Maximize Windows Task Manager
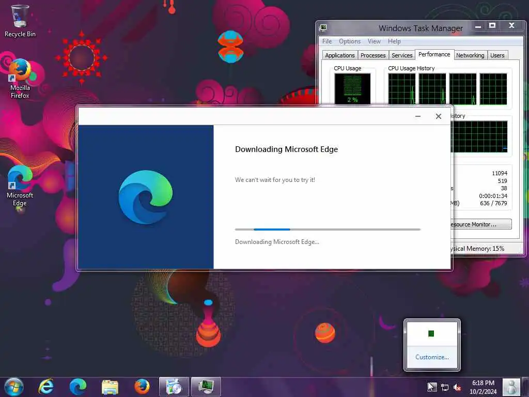The width and height of the screenshot is (529, 397). point(492,26)
